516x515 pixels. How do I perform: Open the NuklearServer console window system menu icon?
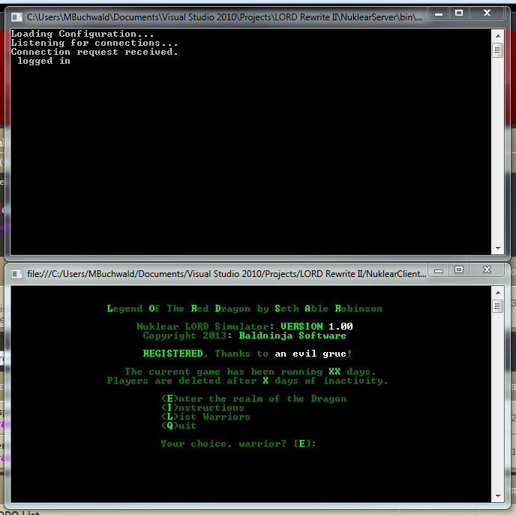17,15
